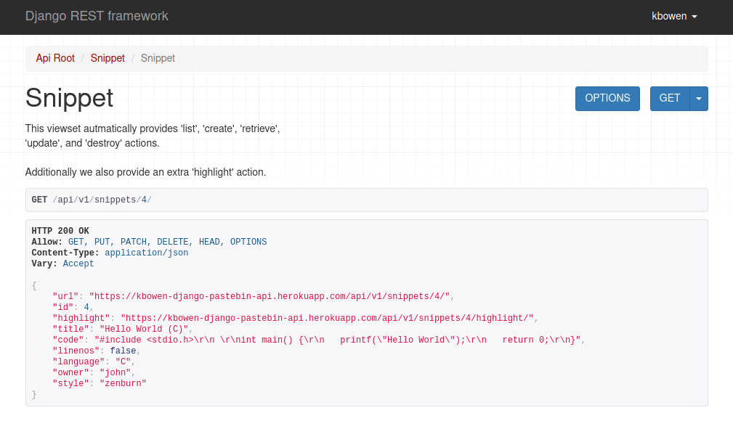This screenshot has height=429, width=733.
Task: Select the linenos false value
Action: point(123,351)
